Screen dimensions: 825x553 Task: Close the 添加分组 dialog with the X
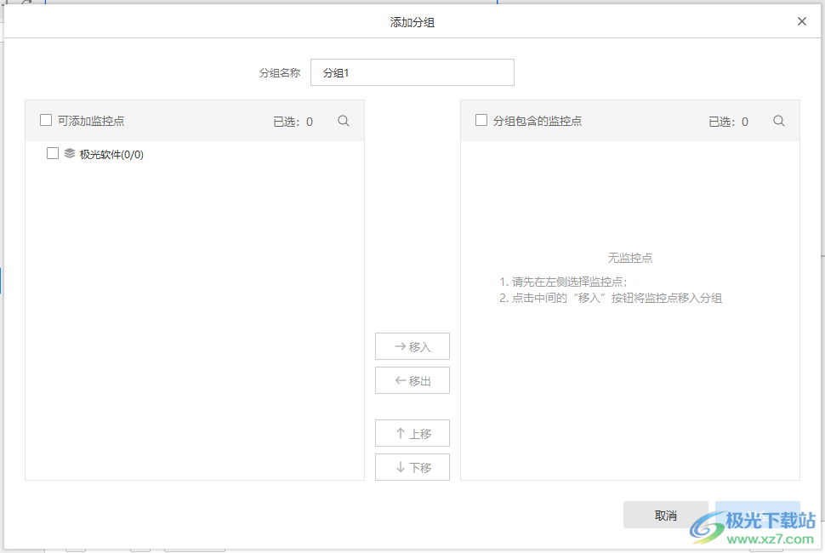801,21
